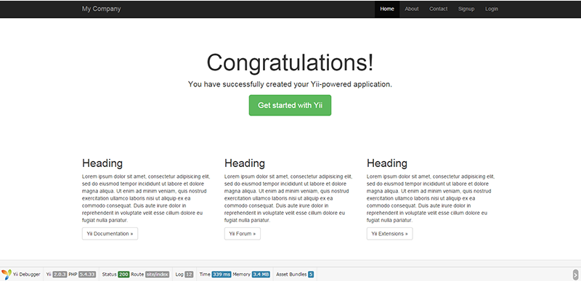Open the Yii Documentation » button
581x281 pixels.
tap(110, 234)
